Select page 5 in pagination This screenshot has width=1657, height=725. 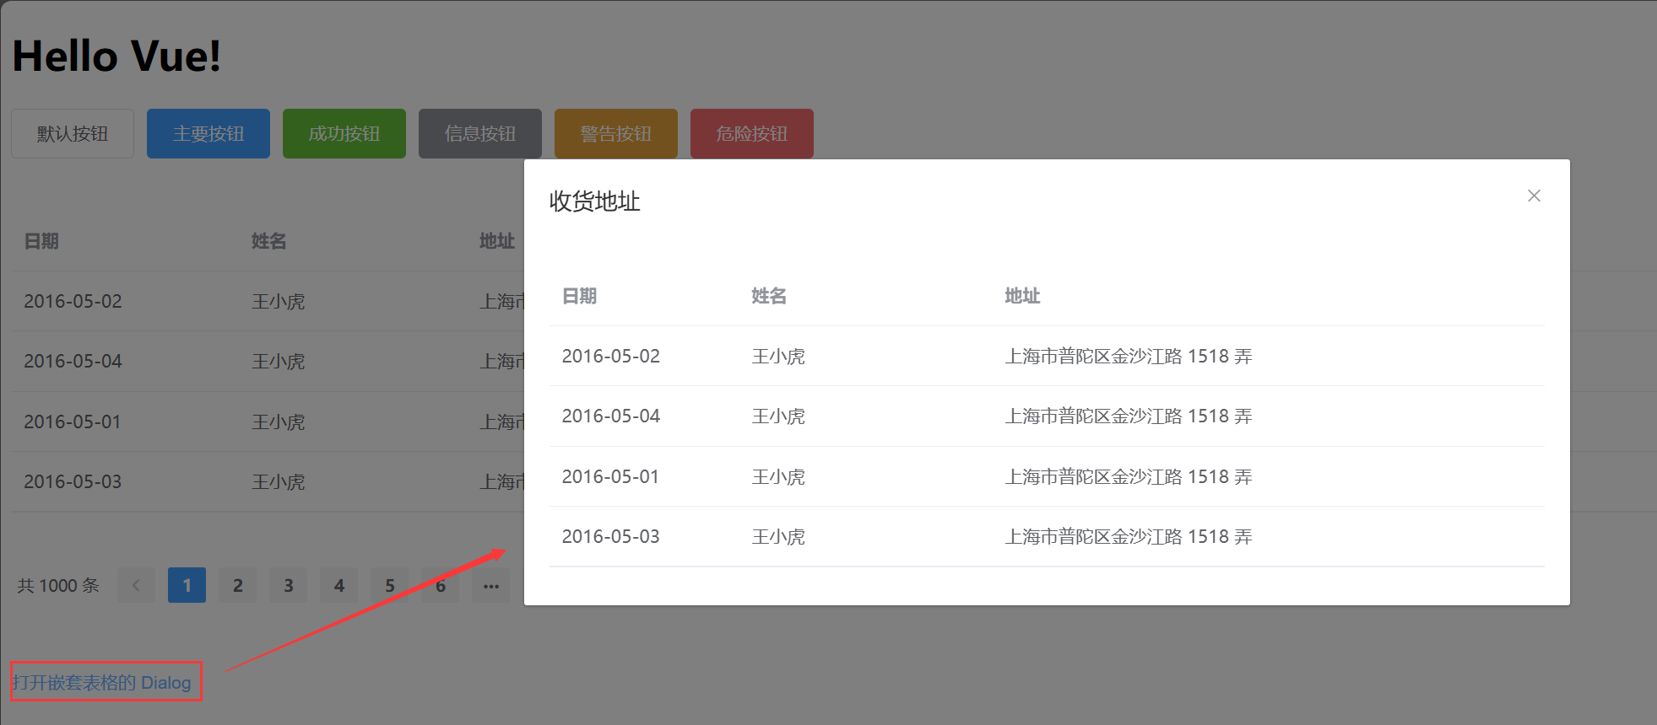[389, 585]
